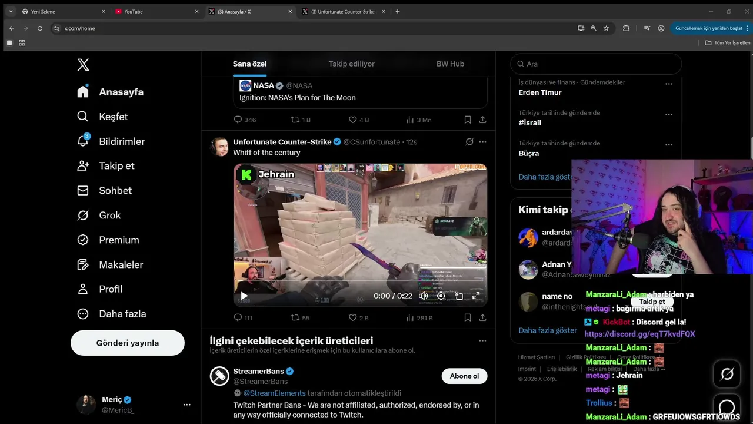Open more options on Unfortunate Counter-Strike post
Screen dimensions: 753x424
(x=482, y=142)
